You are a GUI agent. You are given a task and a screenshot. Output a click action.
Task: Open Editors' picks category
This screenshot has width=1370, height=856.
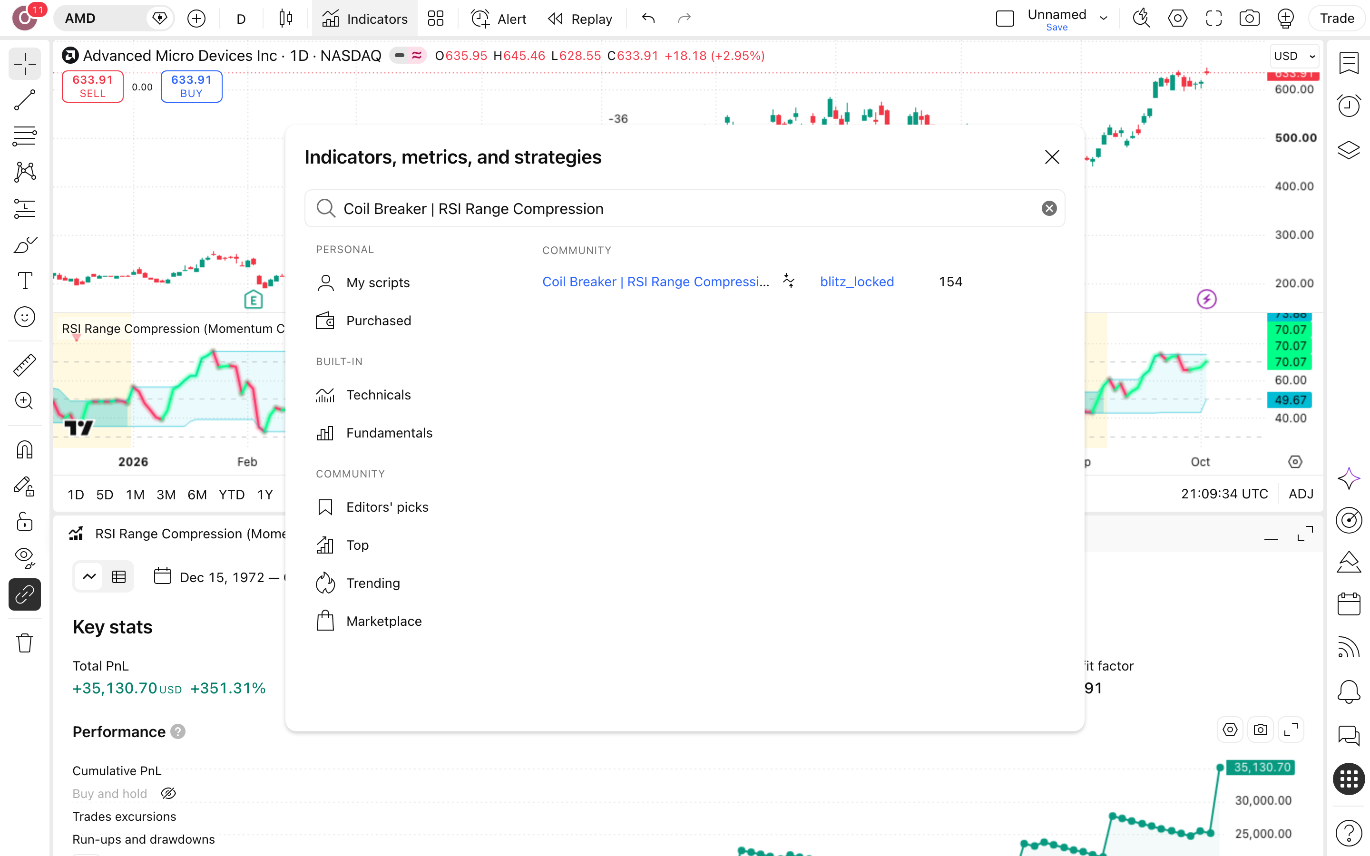tap(372, 506)
